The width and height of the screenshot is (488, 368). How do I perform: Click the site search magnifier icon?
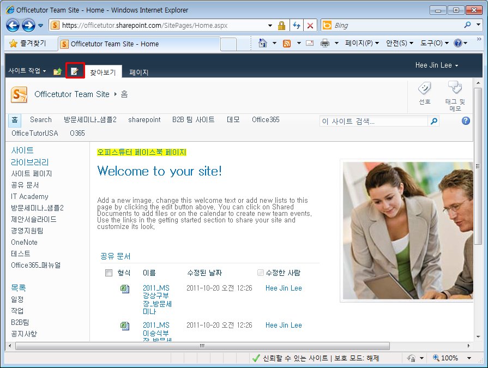coord(434,121)
